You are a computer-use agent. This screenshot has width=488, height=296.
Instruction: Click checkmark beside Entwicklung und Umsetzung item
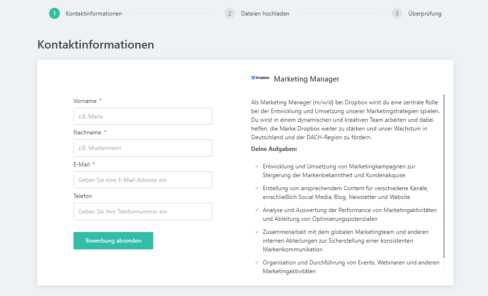(x=257, y=166)
